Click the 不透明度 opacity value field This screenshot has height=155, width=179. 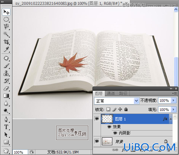165,101
